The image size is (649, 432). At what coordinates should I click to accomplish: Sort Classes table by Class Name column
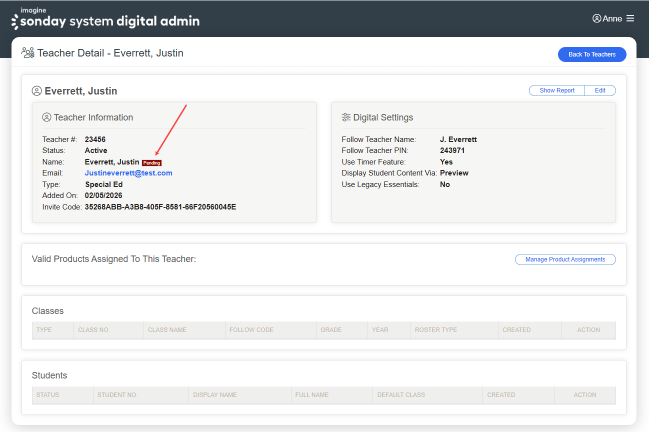click(x=167, y=330)
